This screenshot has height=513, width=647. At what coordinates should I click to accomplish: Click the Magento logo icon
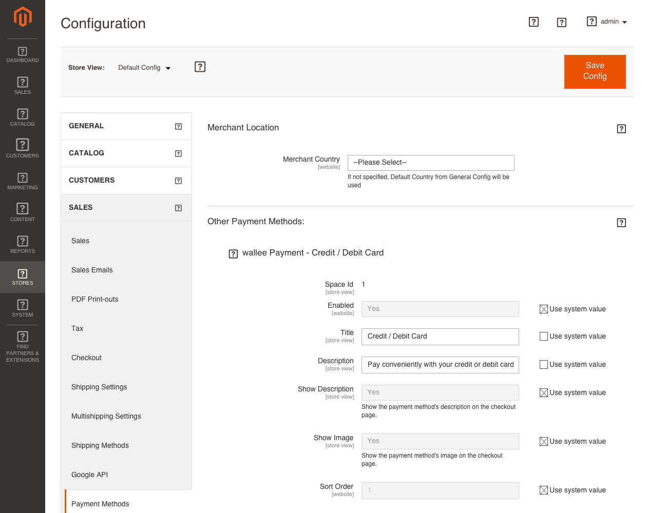[22, 17]
